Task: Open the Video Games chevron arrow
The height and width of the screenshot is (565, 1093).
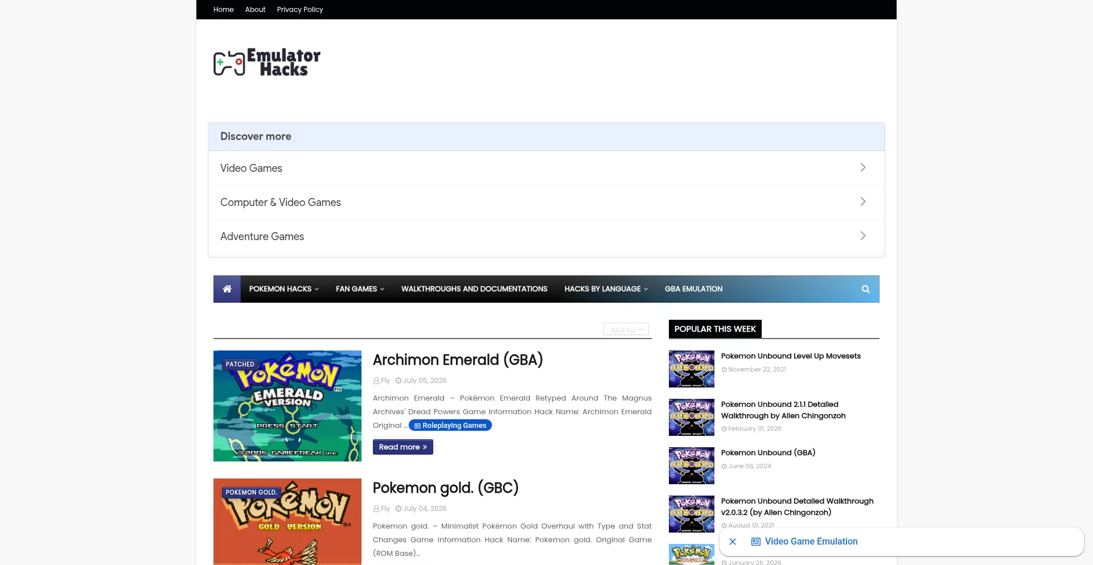Action: [x=863, y=167]
